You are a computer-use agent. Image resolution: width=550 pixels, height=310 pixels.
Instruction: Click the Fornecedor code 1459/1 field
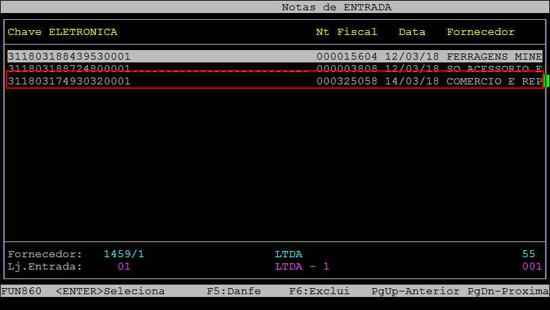tap(123, 254)
